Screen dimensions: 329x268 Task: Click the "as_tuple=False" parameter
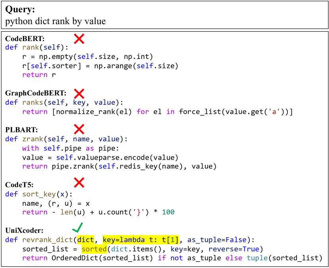[x=217, y=240]
